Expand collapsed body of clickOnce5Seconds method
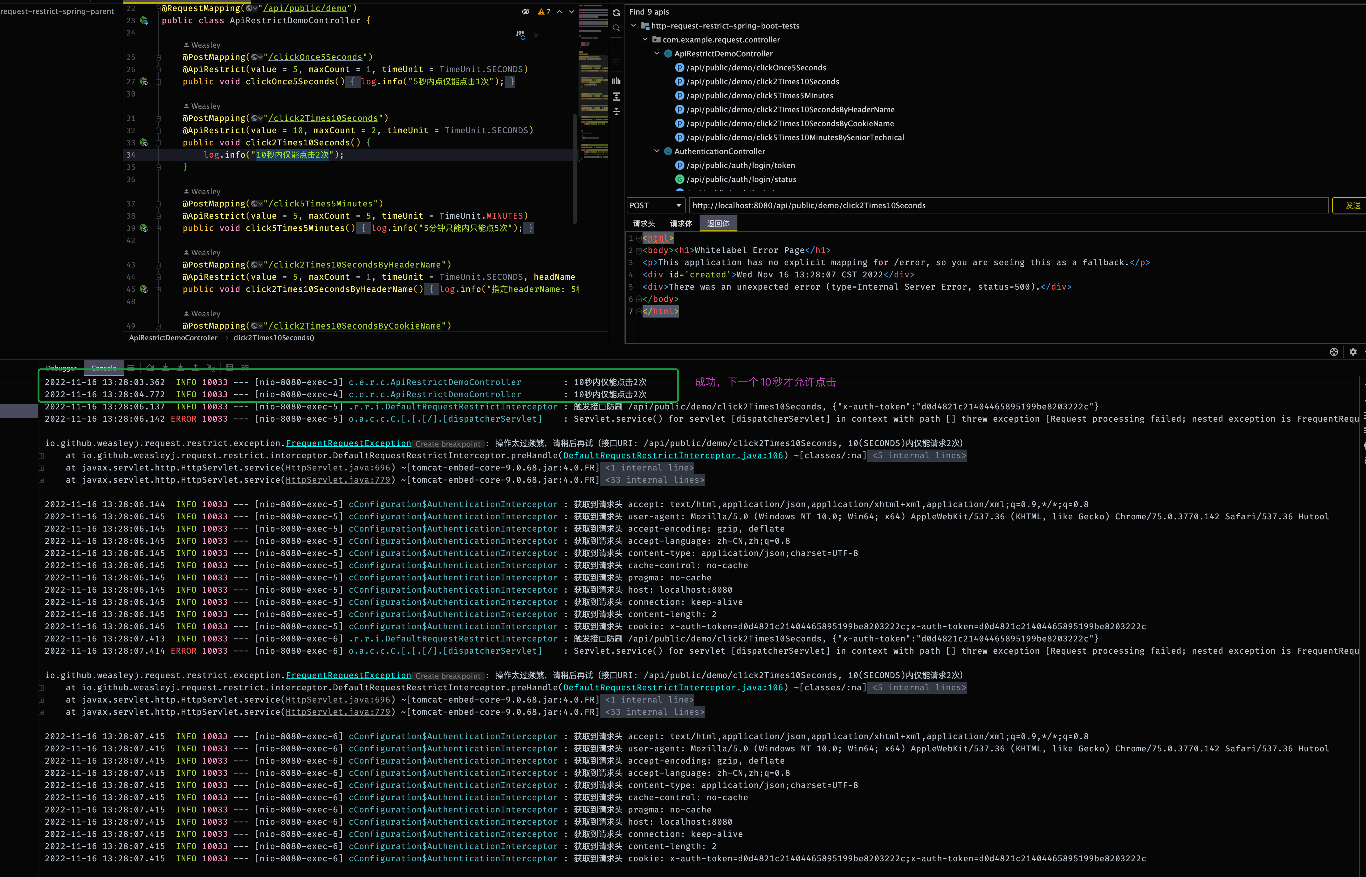This screenshot has height=877, width=1366. pyautogui.click(x=352, y=81)
